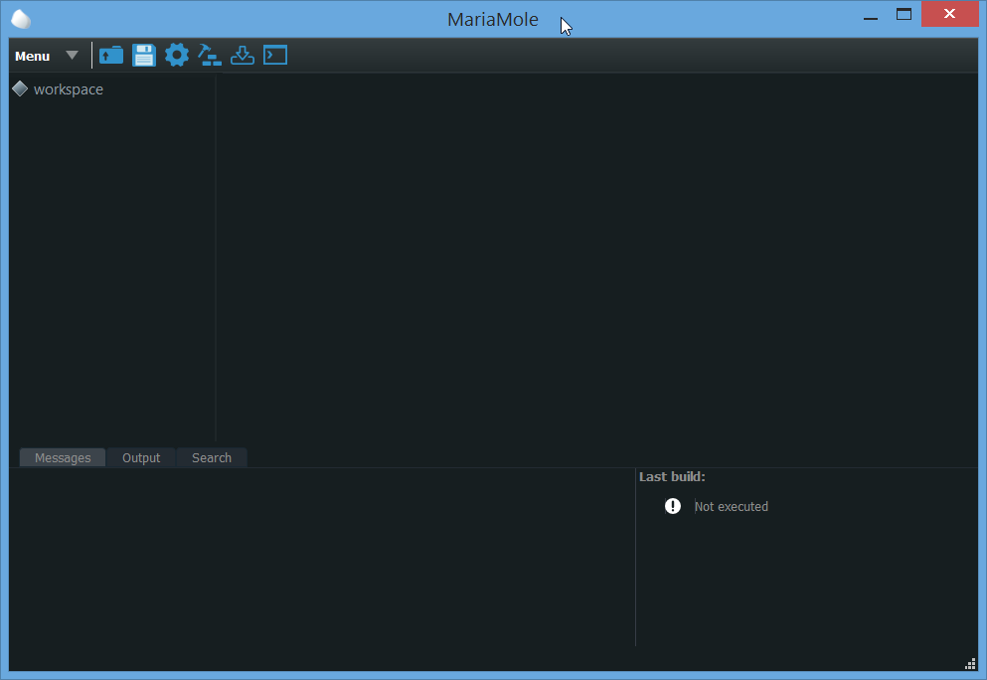Click inside the empty messages panel

322,557
